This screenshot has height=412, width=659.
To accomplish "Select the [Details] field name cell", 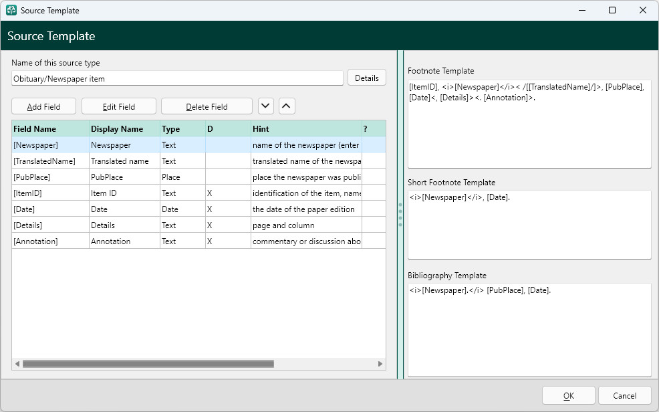I will (50, 225).
